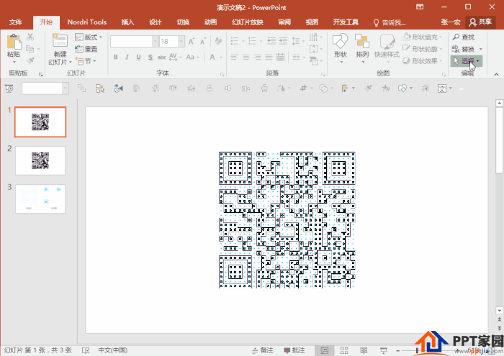Toggle Bold formatting
Viewport: 504px width, 356px height.
coord(116,57)
